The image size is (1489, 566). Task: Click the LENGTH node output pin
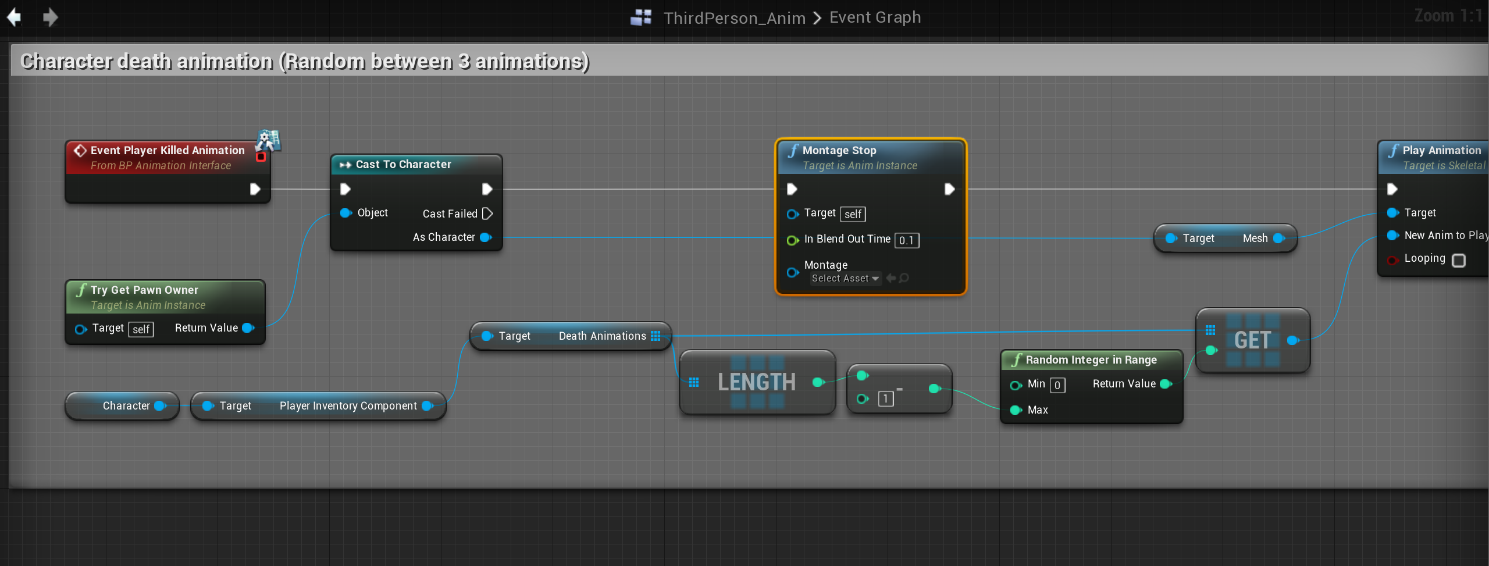point(818,382)
